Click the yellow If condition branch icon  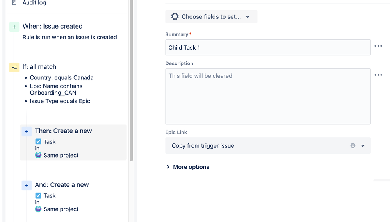coord(14,67)
